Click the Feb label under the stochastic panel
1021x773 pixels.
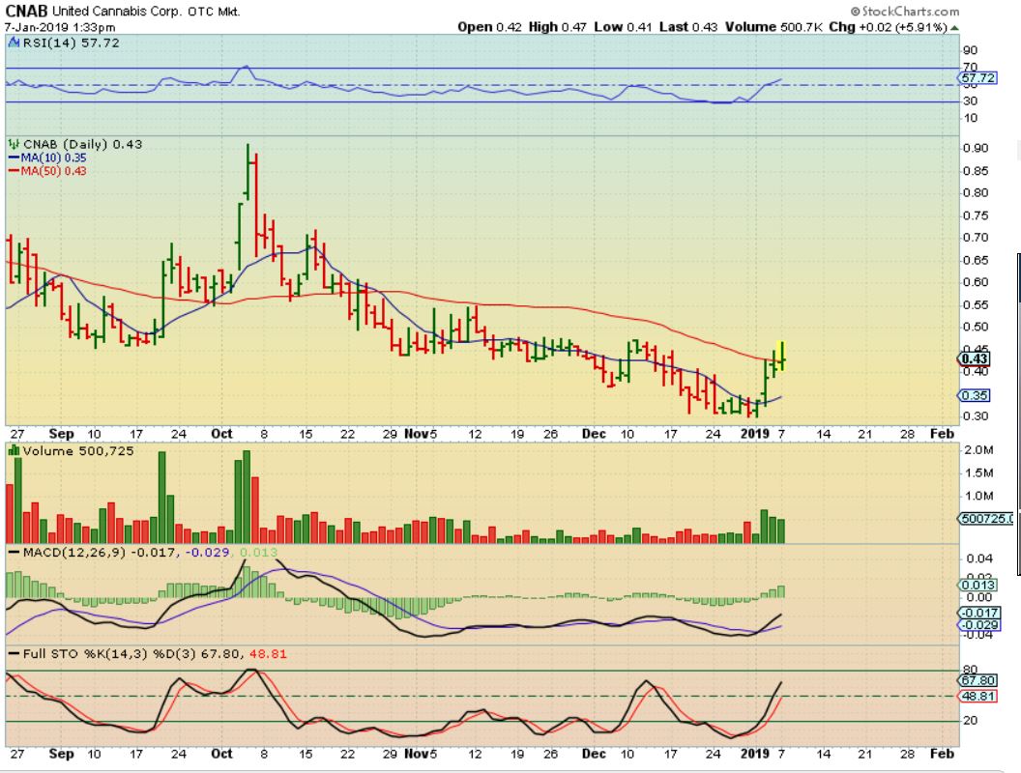pyautogui.click(x=943, y=754)
